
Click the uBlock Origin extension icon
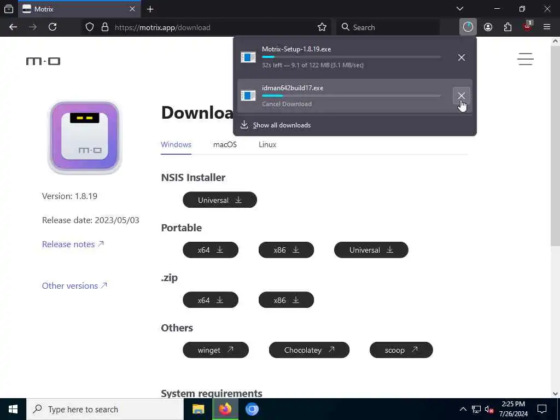527,27
